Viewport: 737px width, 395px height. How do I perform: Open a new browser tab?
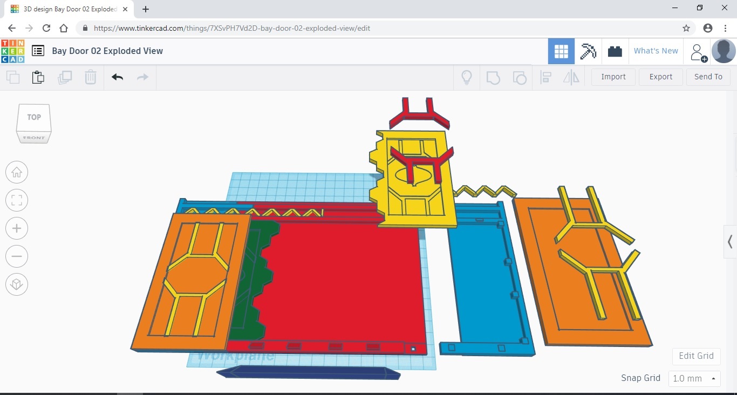click(x=146, y=9)
